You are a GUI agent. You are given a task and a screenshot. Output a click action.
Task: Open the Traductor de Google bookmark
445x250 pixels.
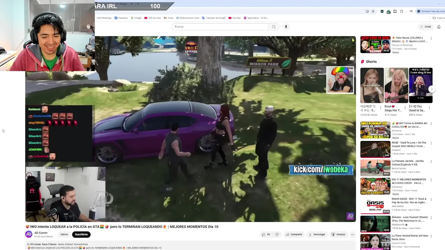pyautogui.click(x=214, y=18)
